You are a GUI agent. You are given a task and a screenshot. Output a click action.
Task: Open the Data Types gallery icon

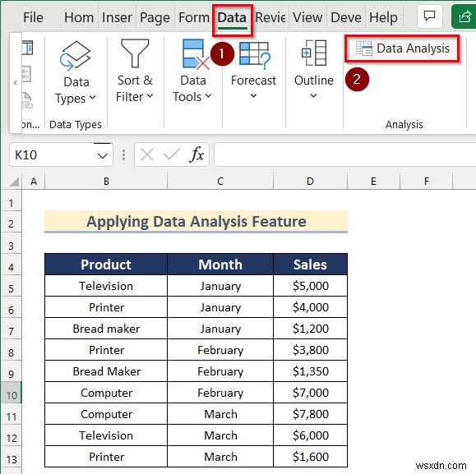pyautogui.click(x=76, y=55)
